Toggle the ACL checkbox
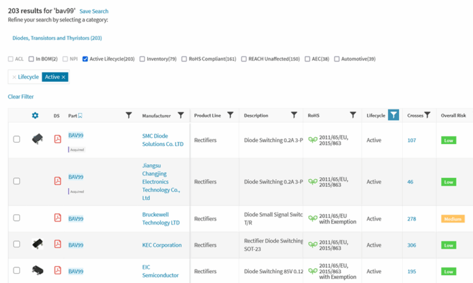This screenshot has height=283, width=473. (x=10, y=59)
